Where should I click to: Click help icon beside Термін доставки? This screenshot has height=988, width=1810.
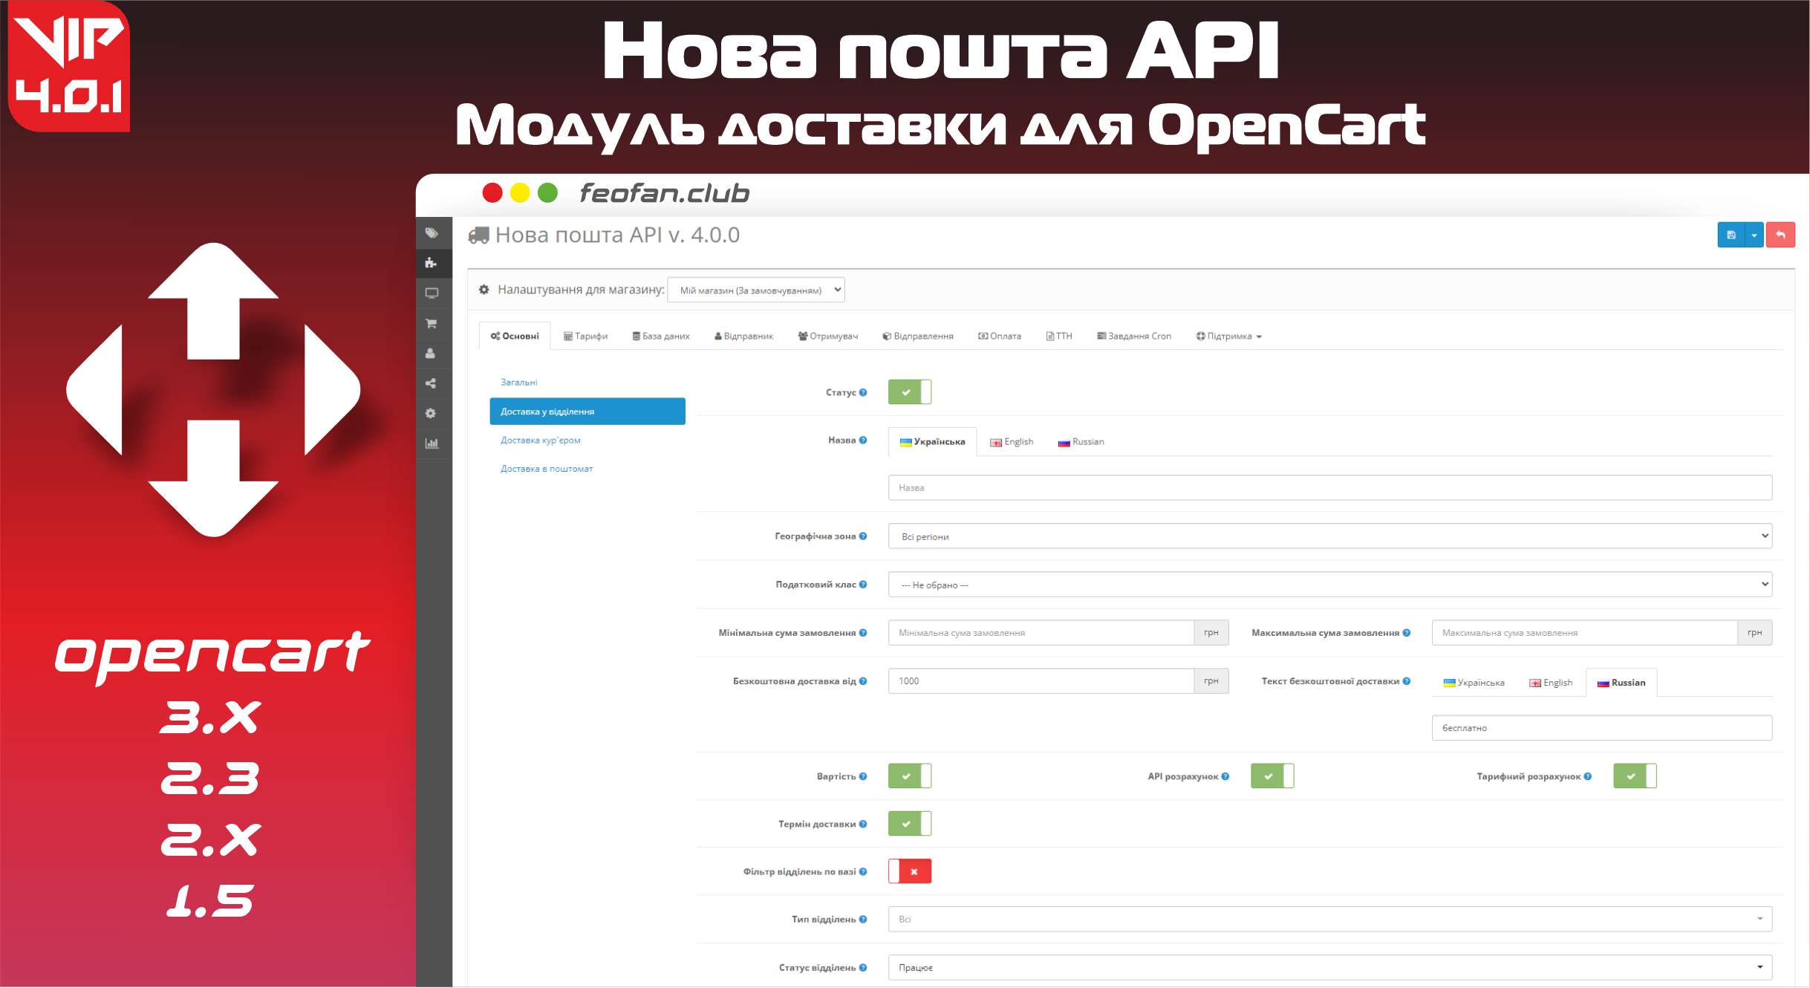pos(863,824)
